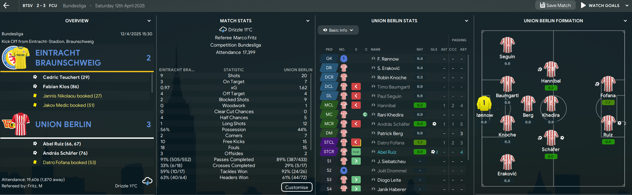The width and height of the screenshot is (632, 195).
Task: Click Rønnow's yellow goalkeeper shirt on pitch
Action: pos(484,104)
